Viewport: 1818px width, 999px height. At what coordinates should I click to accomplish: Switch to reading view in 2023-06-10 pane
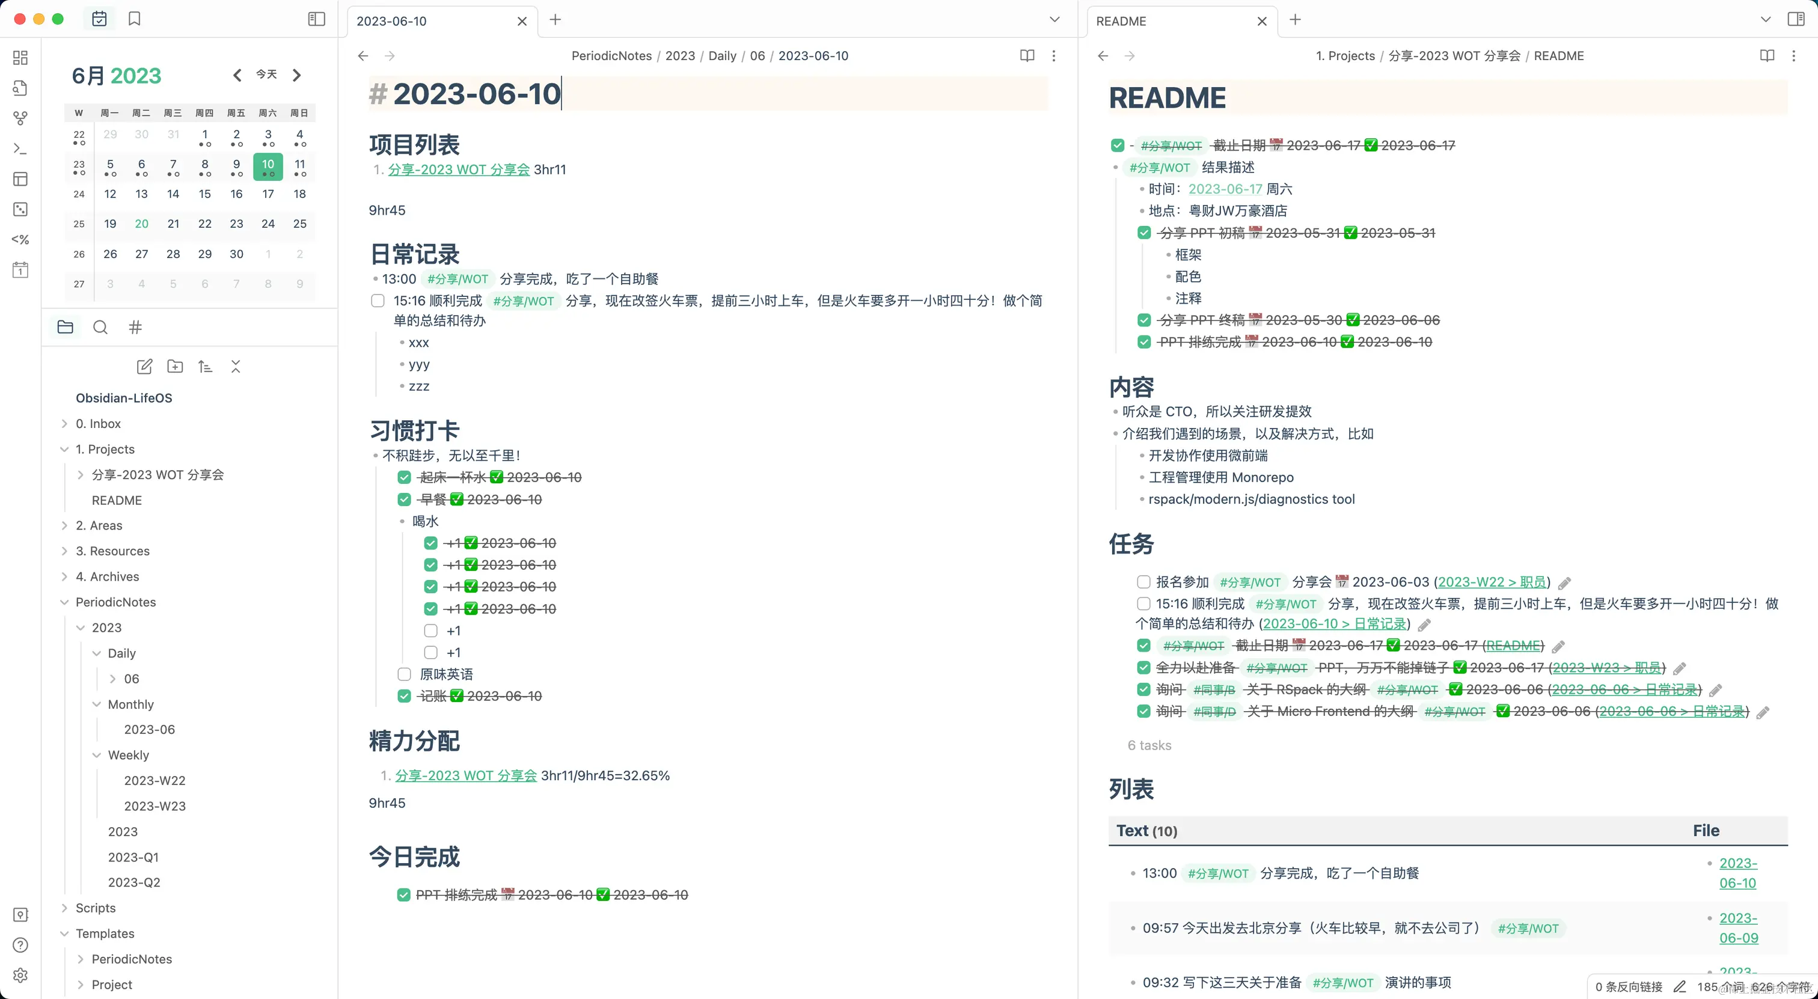tap(1027, 56)
